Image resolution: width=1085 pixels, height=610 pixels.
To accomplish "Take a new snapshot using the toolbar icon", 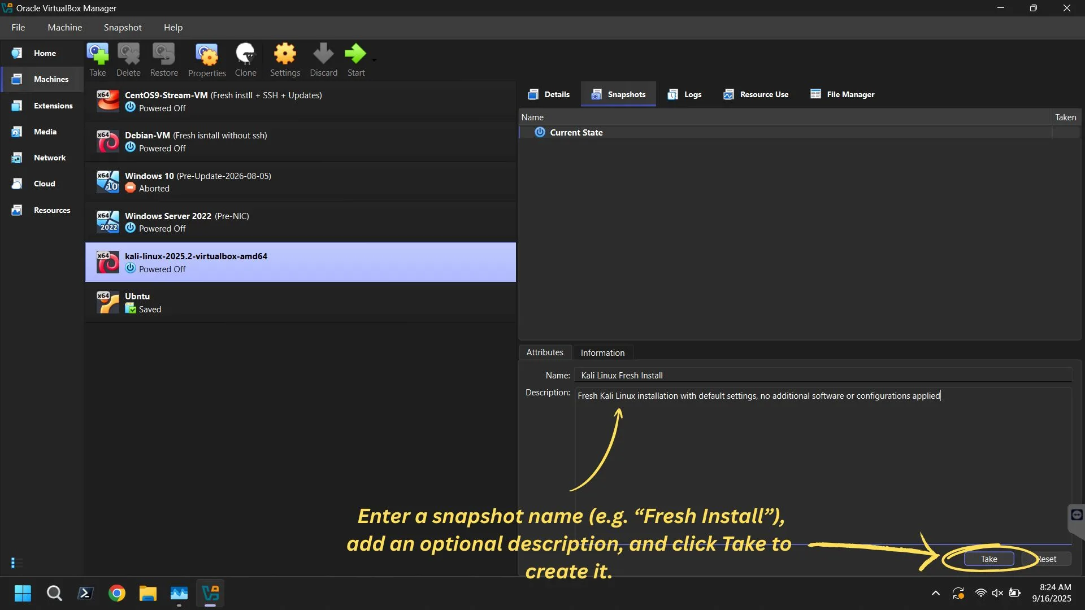I will 97,59.
